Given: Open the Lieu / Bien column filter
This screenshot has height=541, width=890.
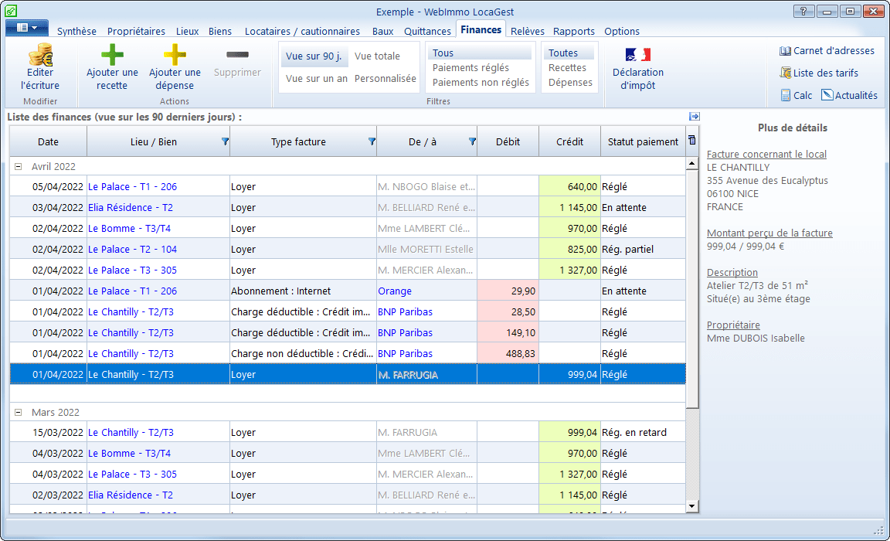Looking at the screenshot, I should pos(225,141).
